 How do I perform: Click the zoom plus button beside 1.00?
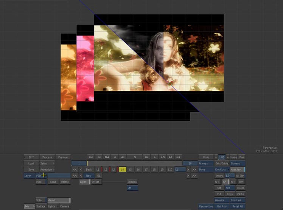pos(228,157)
